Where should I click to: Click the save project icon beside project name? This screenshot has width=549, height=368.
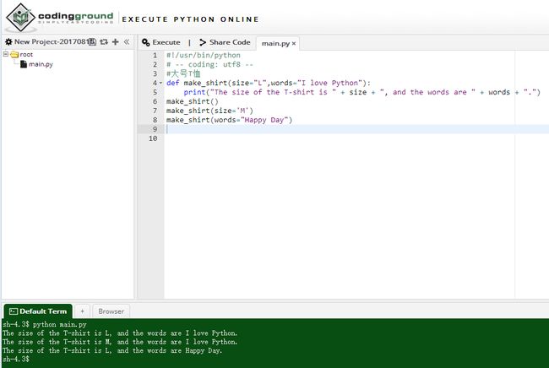pos(92,42)
